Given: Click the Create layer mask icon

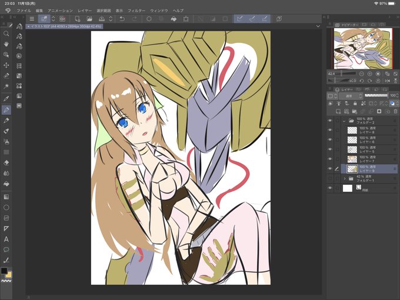Looking at the screenshot, I should tap(379, 111).
